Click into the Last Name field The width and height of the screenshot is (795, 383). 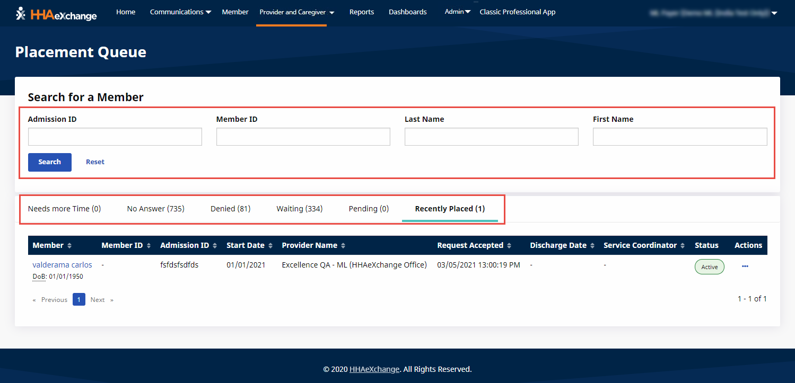[x=491, y=137]
